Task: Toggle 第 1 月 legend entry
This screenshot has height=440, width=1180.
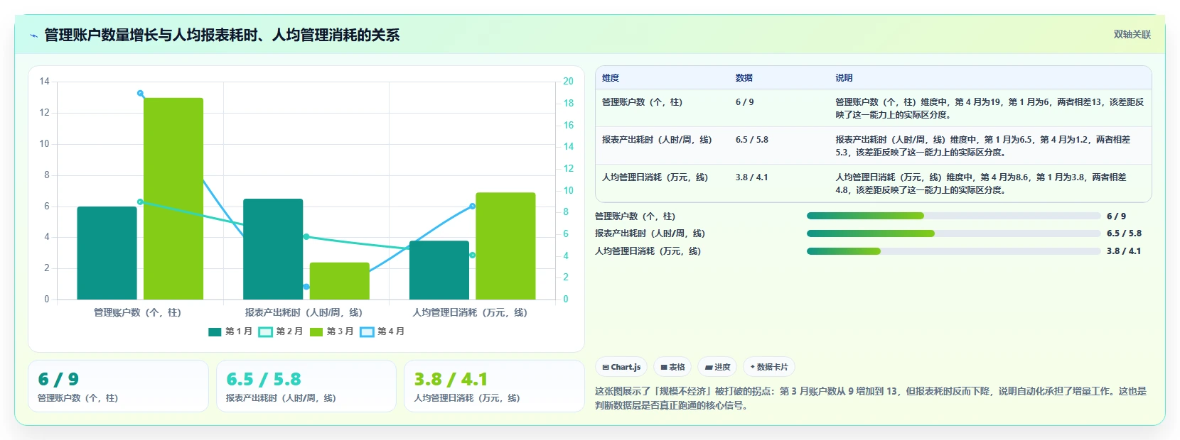Action: [x=230, y=331]
